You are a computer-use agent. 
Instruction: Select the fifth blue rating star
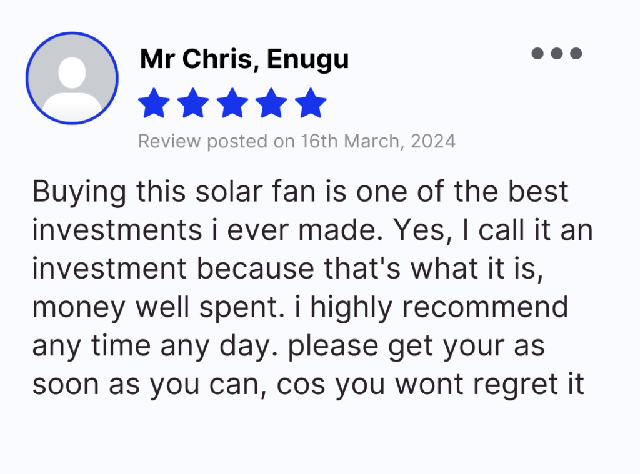pos(310,103)
